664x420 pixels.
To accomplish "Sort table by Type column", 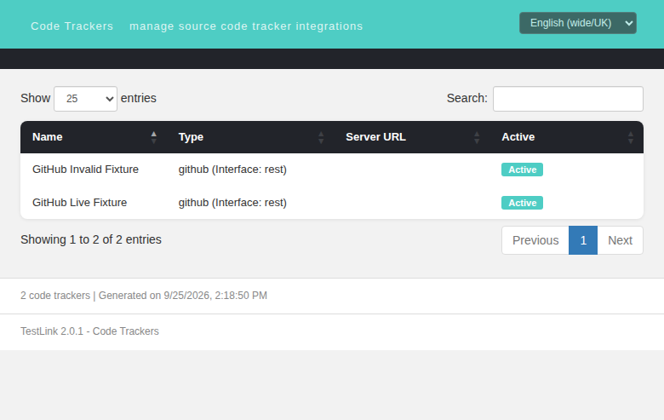I will pyautogui.click(x=250, y=137).
